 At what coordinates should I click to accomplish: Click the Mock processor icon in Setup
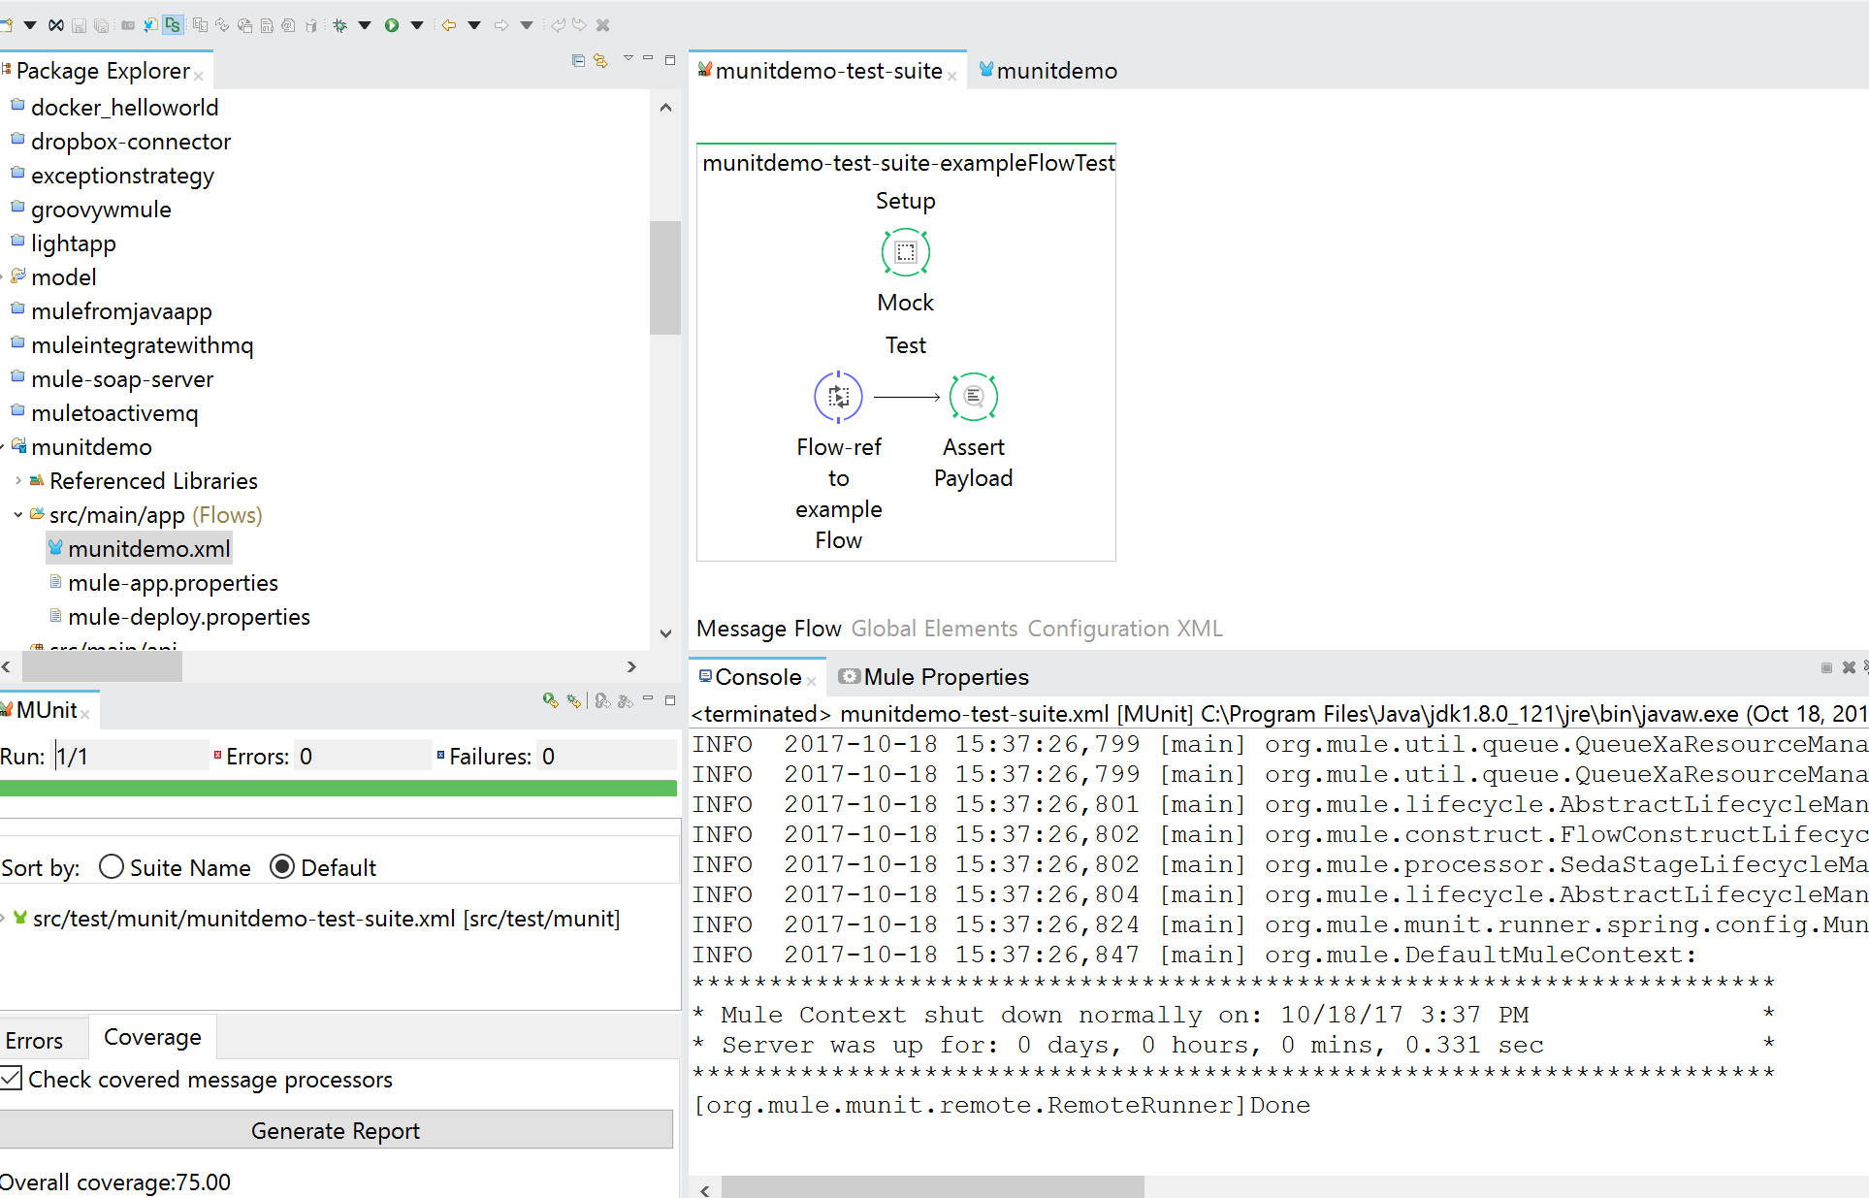905,252
